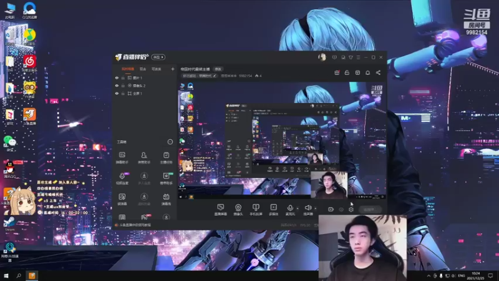Open the read-Danmaku tool icon
The width and height of the screenshot is (499, 281).
pos(122,199)
